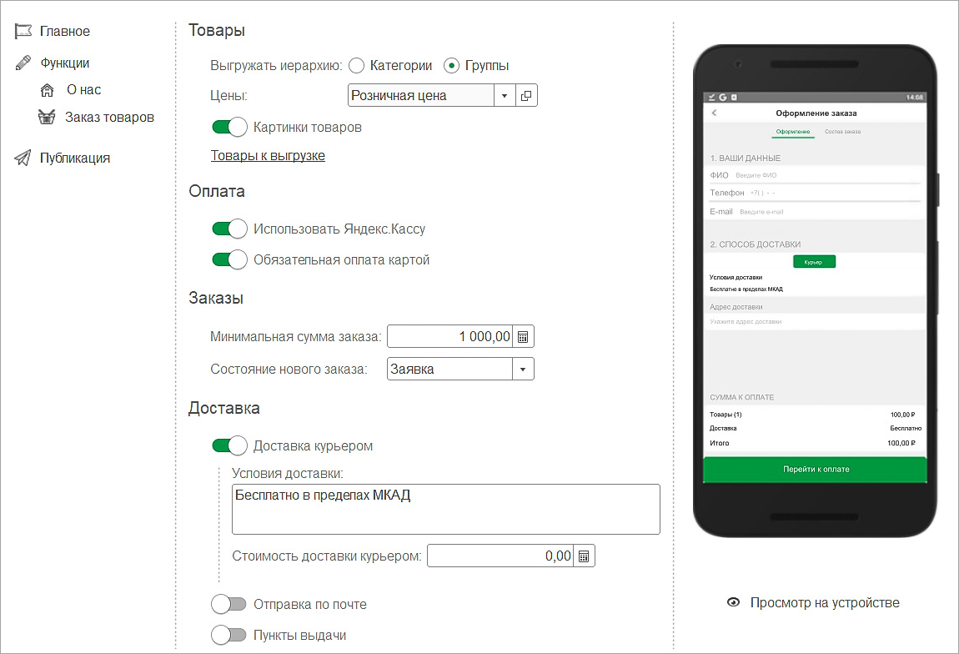
Task: Click the eye icon for Просмотр на устройстве
Action: [733, 601]
